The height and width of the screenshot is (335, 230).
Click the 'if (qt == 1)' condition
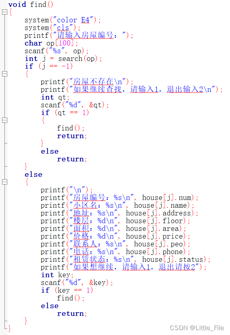(x=65, y=113)
